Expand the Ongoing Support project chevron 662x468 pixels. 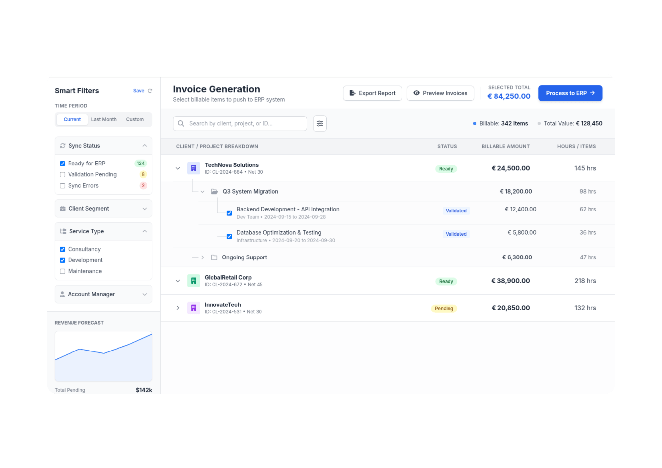pyautogui.click(x=203, y=257)
